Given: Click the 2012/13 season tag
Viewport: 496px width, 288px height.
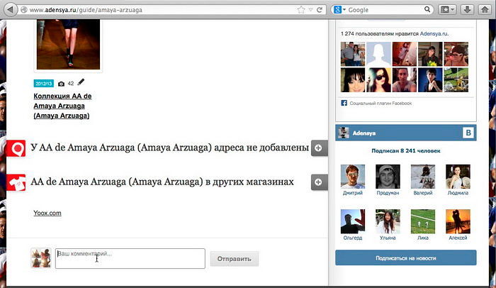Looking at the screenshot, I should pyautogui.click(x=44, y=84).
